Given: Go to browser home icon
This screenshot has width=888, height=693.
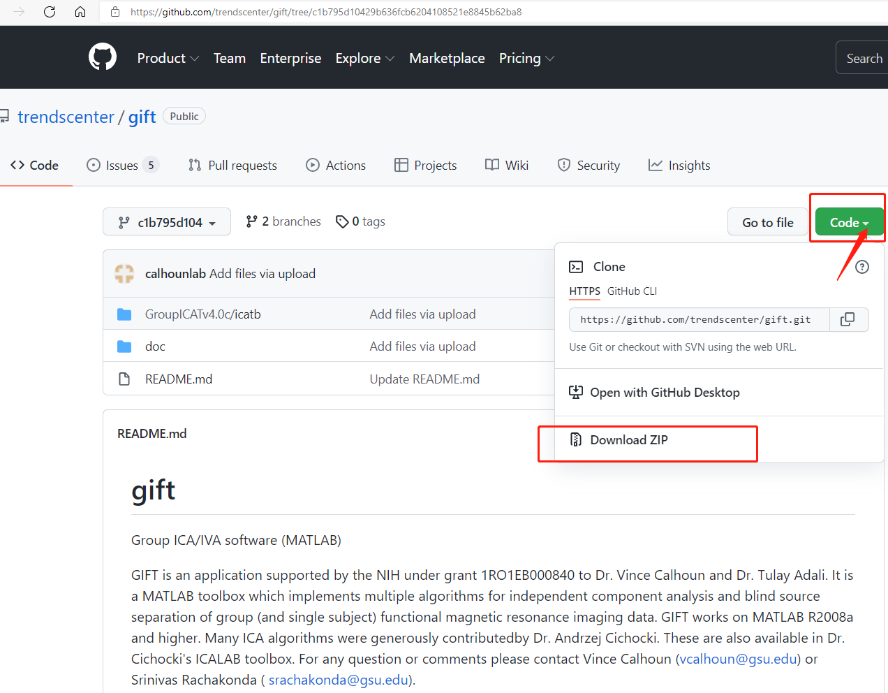Looking at the screenshot, I should pos(80,12).
